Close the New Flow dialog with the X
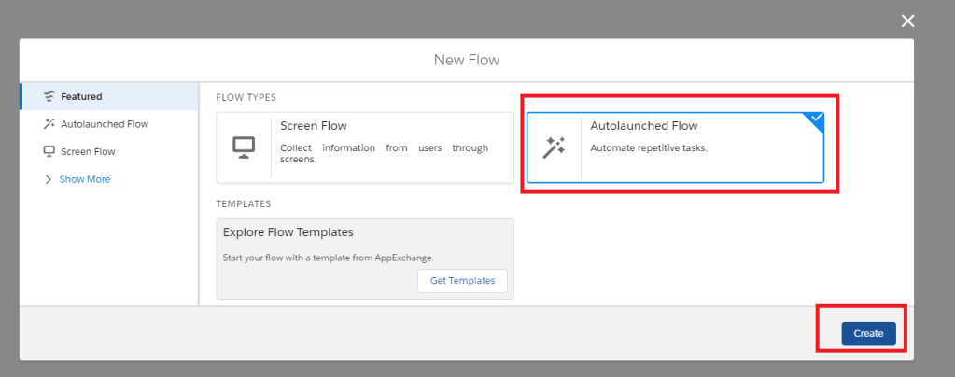This screenshot has width=955, height=377. 907,21
